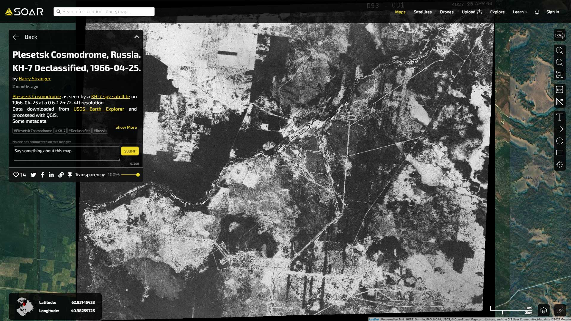Select the circle drawing tool
Screen dimensions: 571x321
pos(559,141)
